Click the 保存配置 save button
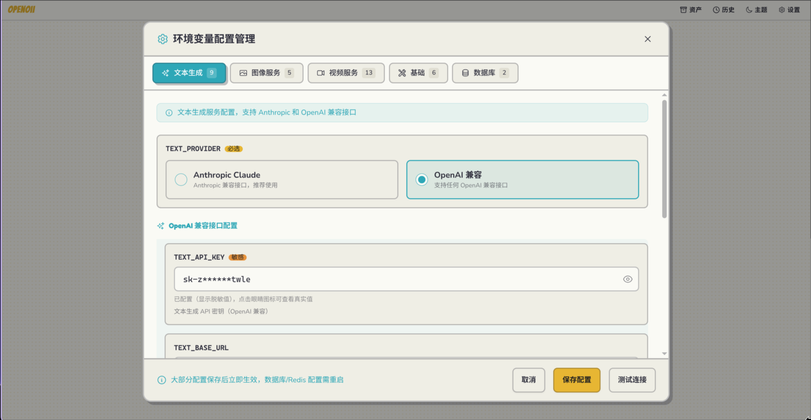811x420 pixels. (x=577, y=380)
